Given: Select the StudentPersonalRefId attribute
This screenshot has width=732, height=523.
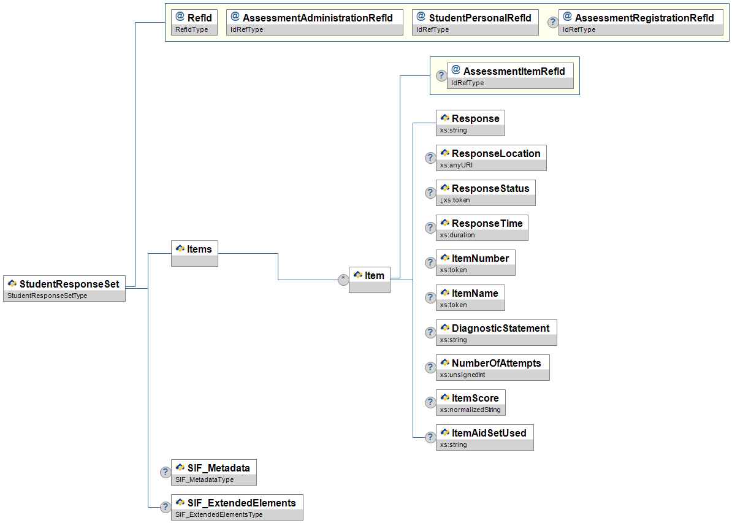Looking at the screenshot, I should click(x=475, y=23).
